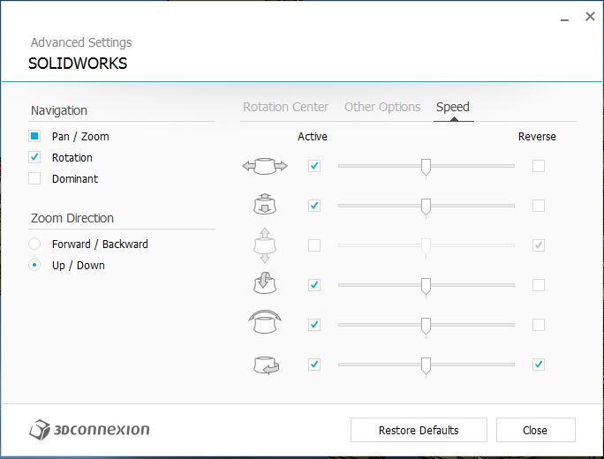Click the tilt rotation motion icon
Image resolution: width=604 pixels, height=459 pixels.
click(265, 283)
